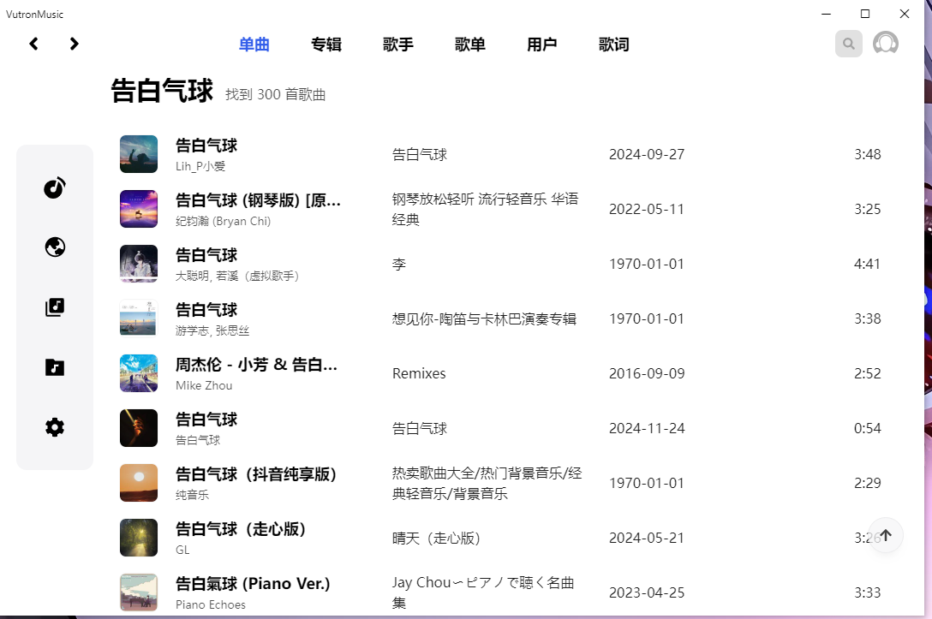The height and width of the screenshot is (619, 932).
Task: Switch to the 歌手 tab
Action: 397,45
